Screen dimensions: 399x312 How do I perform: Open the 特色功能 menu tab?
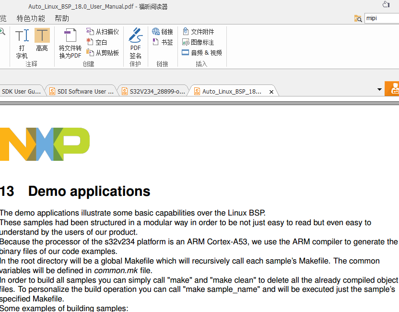click(31, 18)
